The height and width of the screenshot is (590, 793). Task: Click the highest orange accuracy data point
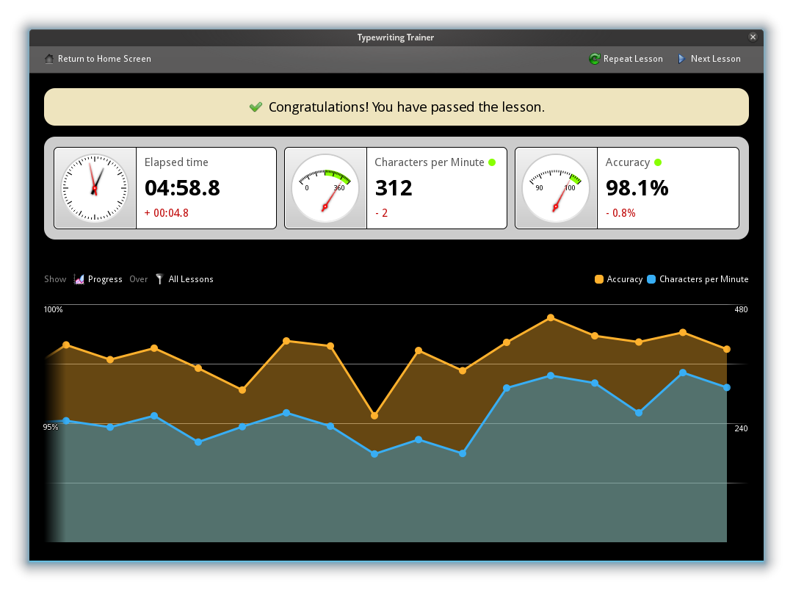551,317
